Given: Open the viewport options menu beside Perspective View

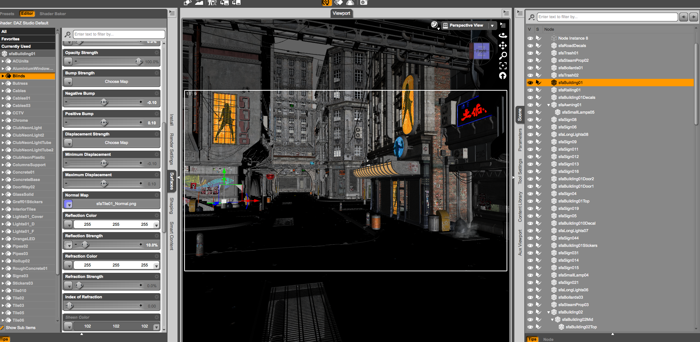Looking at the screenshot, I should point(503,25).
